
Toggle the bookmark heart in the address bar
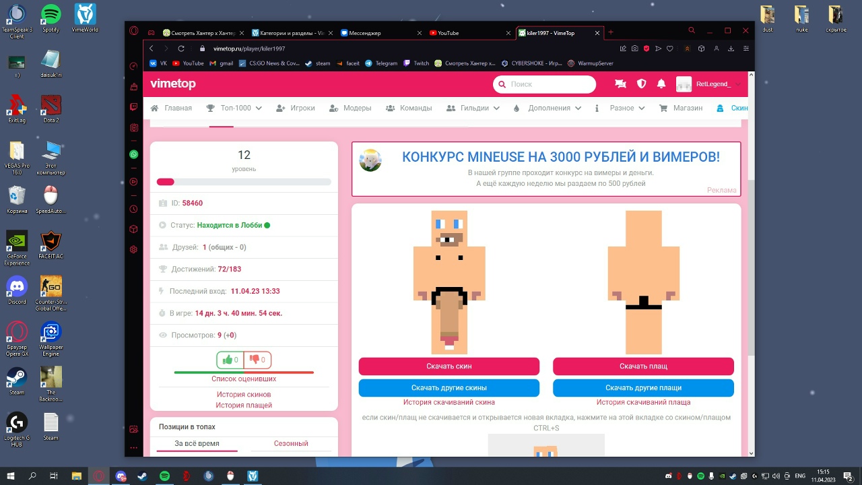pyautogui.click(x=669, y=48)
